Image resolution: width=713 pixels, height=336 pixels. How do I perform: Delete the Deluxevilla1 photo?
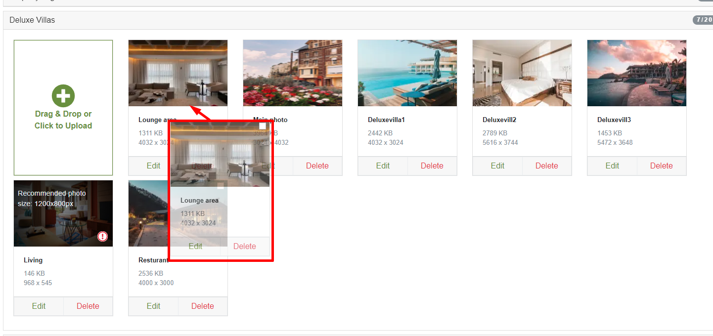coord(432,166)
